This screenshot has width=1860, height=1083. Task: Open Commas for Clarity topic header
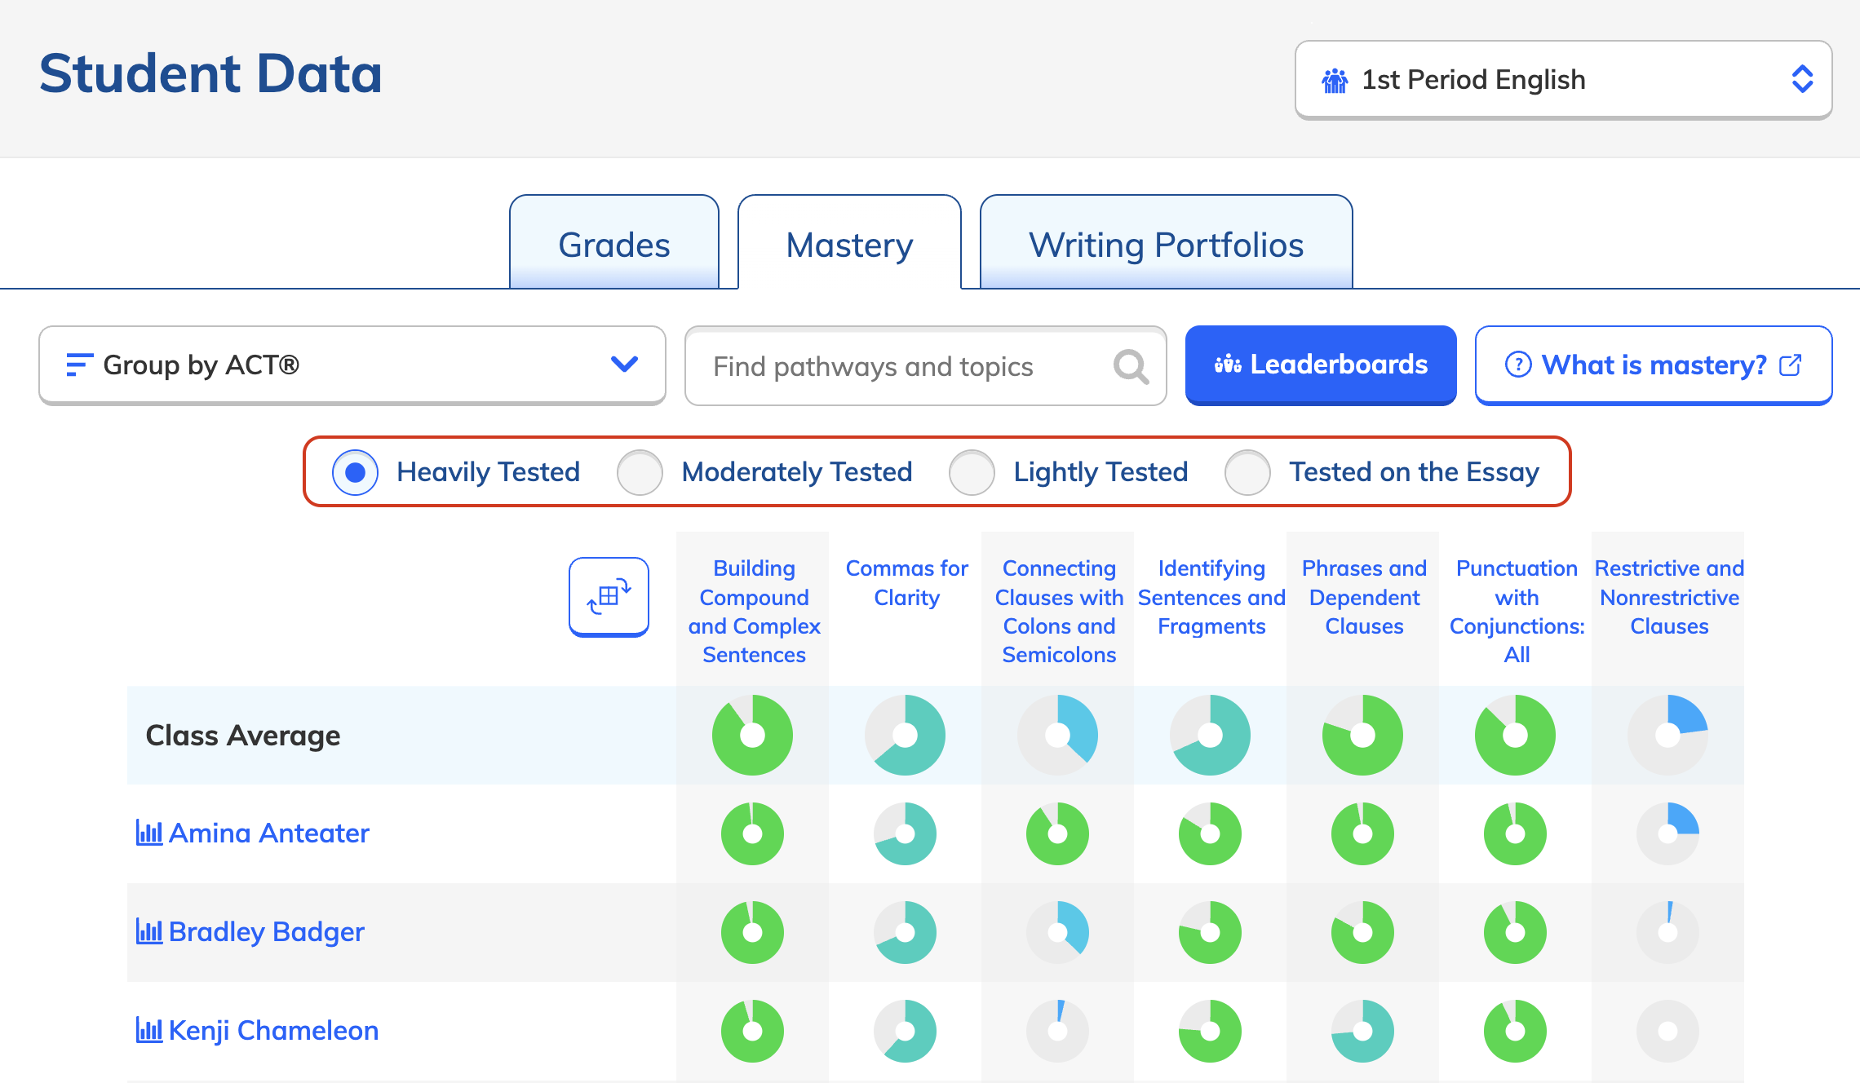coord(906,583)
